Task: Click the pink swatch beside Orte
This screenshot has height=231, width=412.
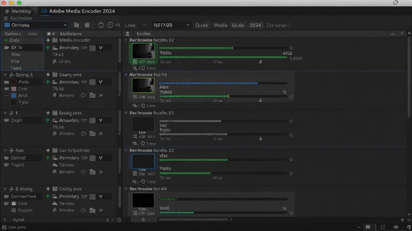Action: pyautogui.click(x=14, y=89)
